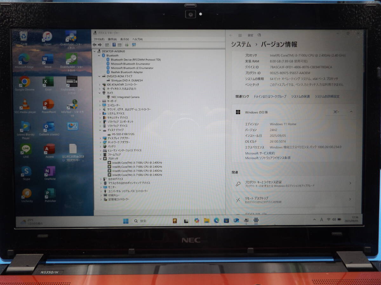Viewport: 381px width, 285px height.
Task: Click the Forward arrow in Device Manager toolbar
Action: (x=100, y=45)
